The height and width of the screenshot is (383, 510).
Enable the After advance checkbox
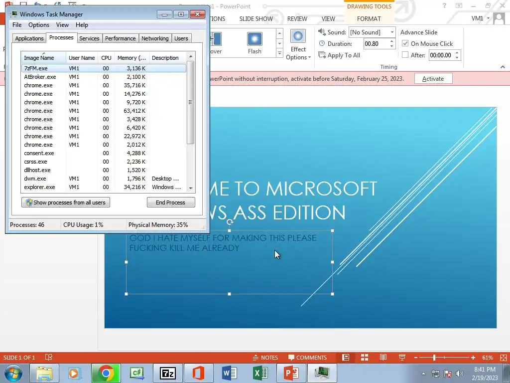tap(405, 55)
